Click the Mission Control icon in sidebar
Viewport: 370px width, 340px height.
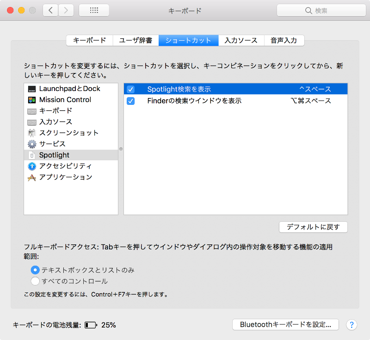coord(32,100)
